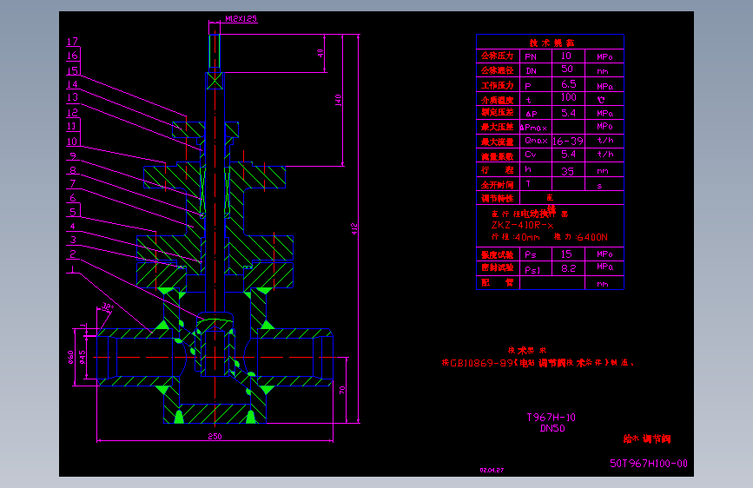This screenshot has width=753, height=488.
Task: Select part callout number '2'
Action: 73,254
